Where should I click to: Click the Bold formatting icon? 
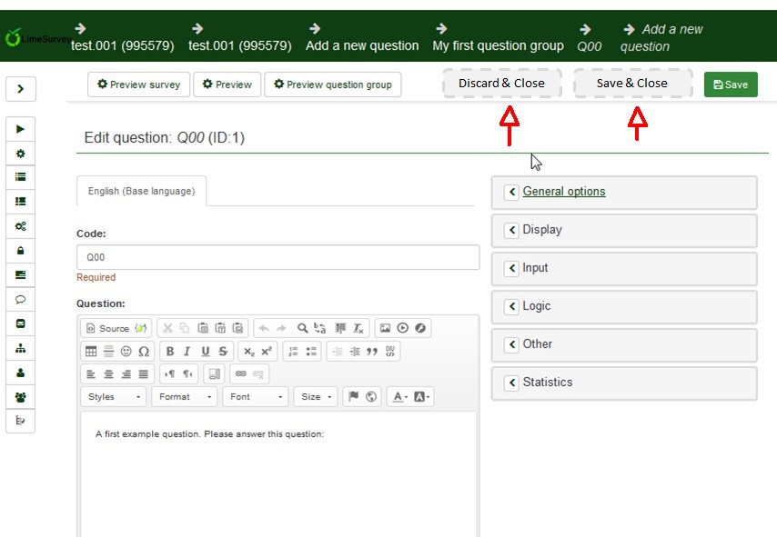click(170, 352)
